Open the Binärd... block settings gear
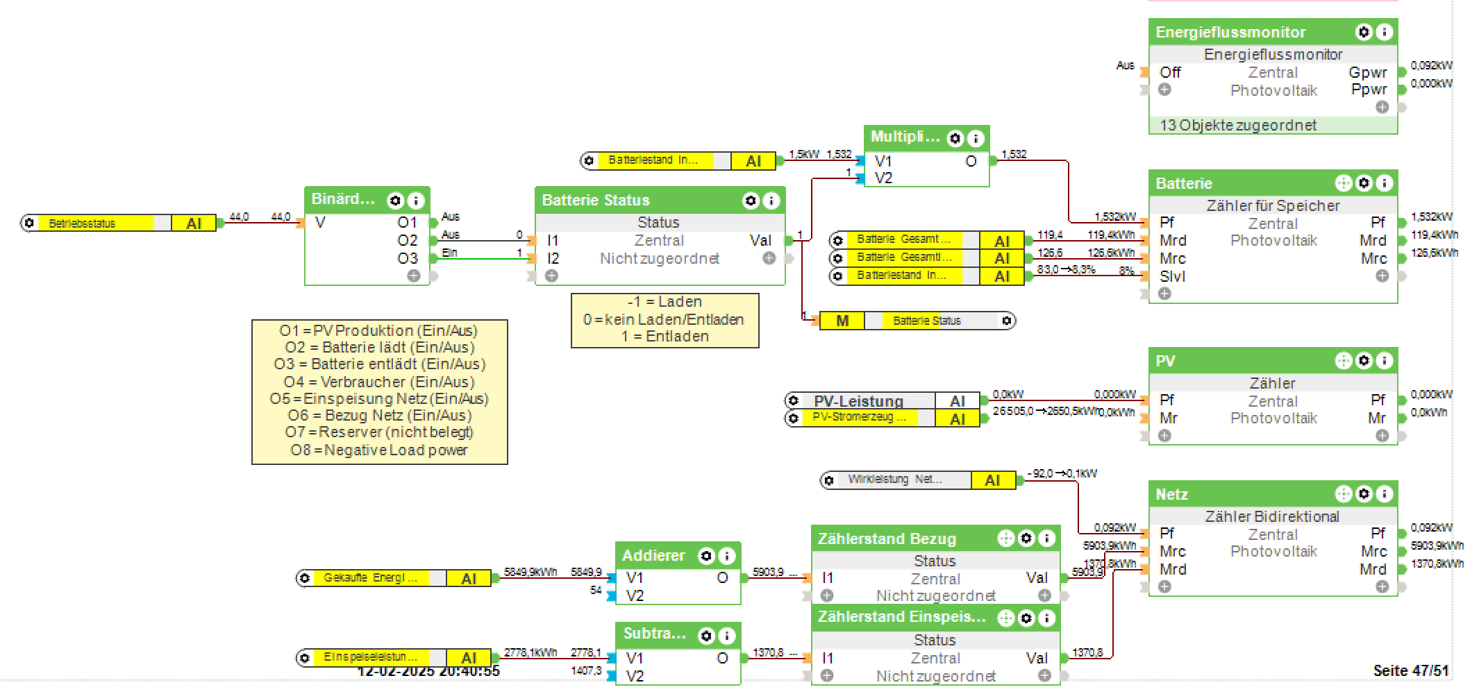 tap(396, 201)
